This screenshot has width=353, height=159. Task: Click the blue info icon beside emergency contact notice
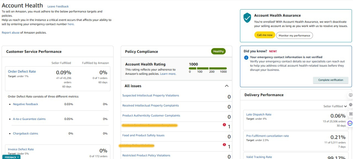click(246, 57)
